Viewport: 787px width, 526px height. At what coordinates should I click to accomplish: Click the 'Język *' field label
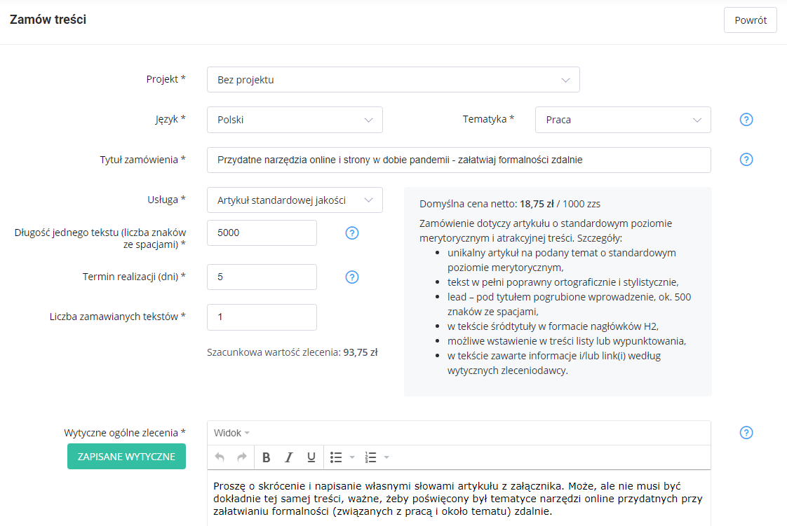click(x=170, y=119)
